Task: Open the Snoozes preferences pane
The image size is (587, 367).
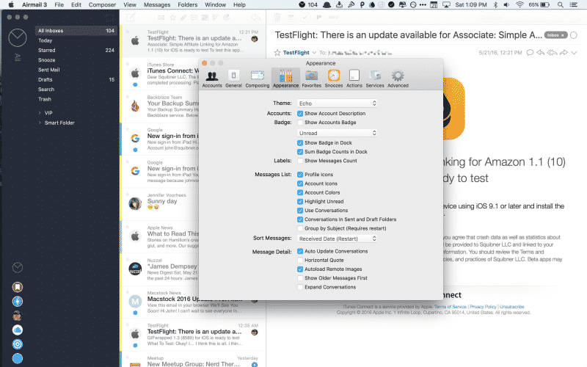Action: (x=334, y=79)
